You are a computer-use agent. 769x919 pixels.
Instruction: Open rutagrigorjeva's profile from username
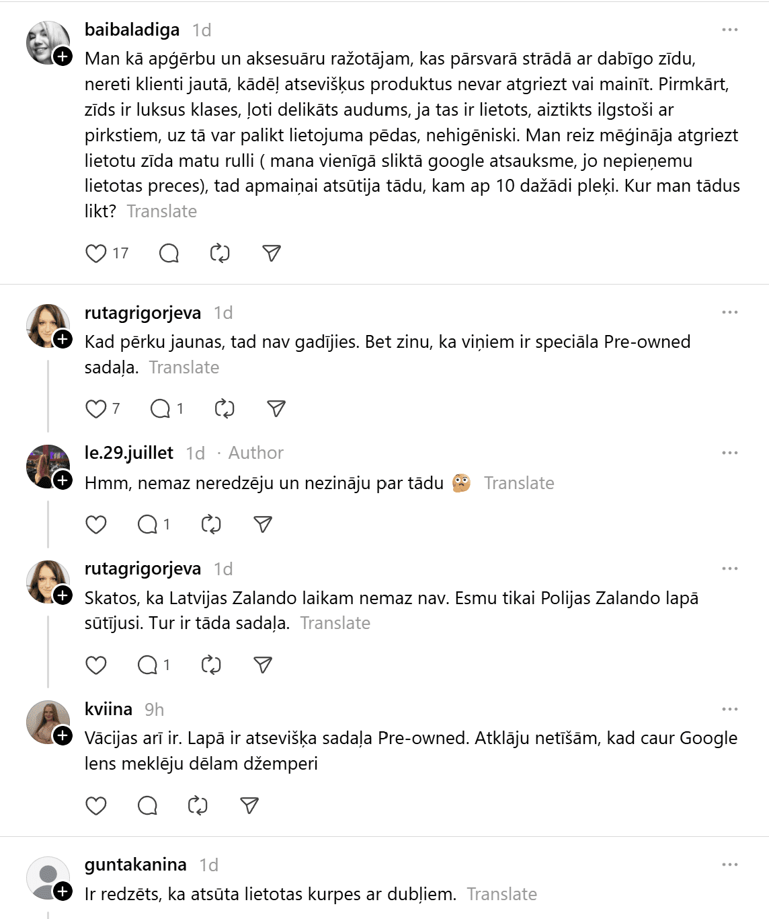pos(143,314)
